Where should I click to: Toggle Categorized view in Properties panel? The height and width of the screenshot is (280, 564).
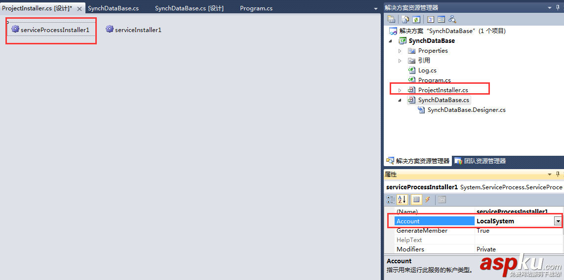tap(391, 199)
